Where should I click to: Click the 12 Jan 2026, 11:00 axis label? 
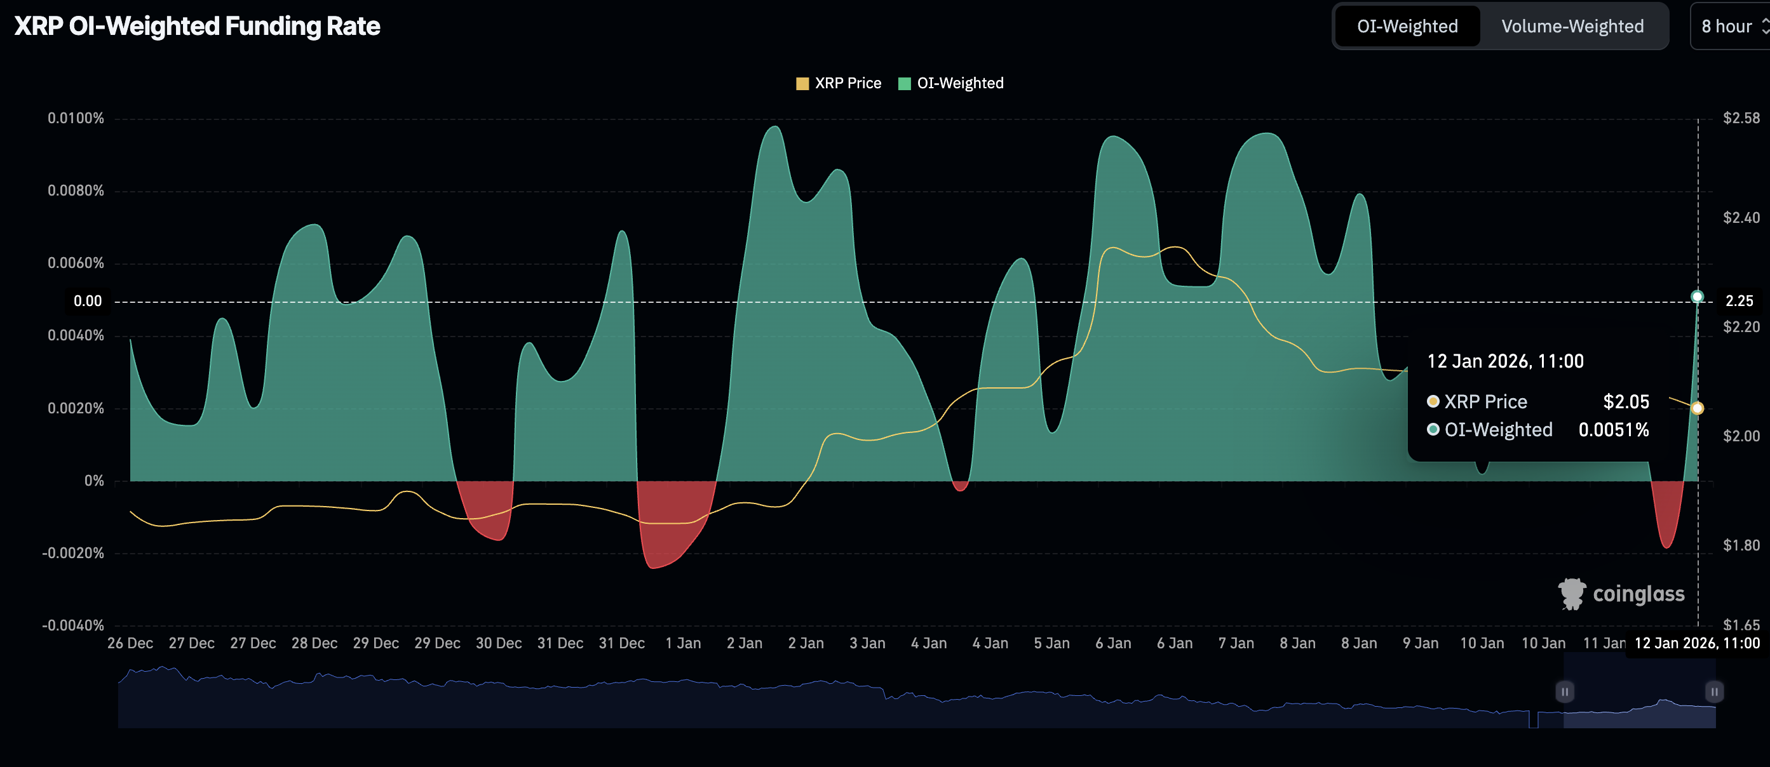click(x=1696, y=643)
